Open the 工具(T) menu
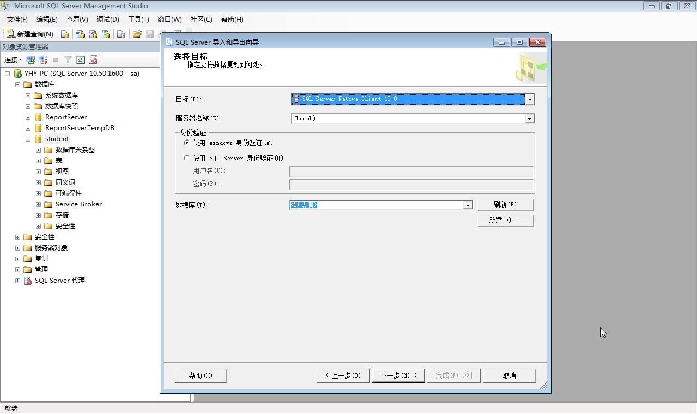 (138, 20)
